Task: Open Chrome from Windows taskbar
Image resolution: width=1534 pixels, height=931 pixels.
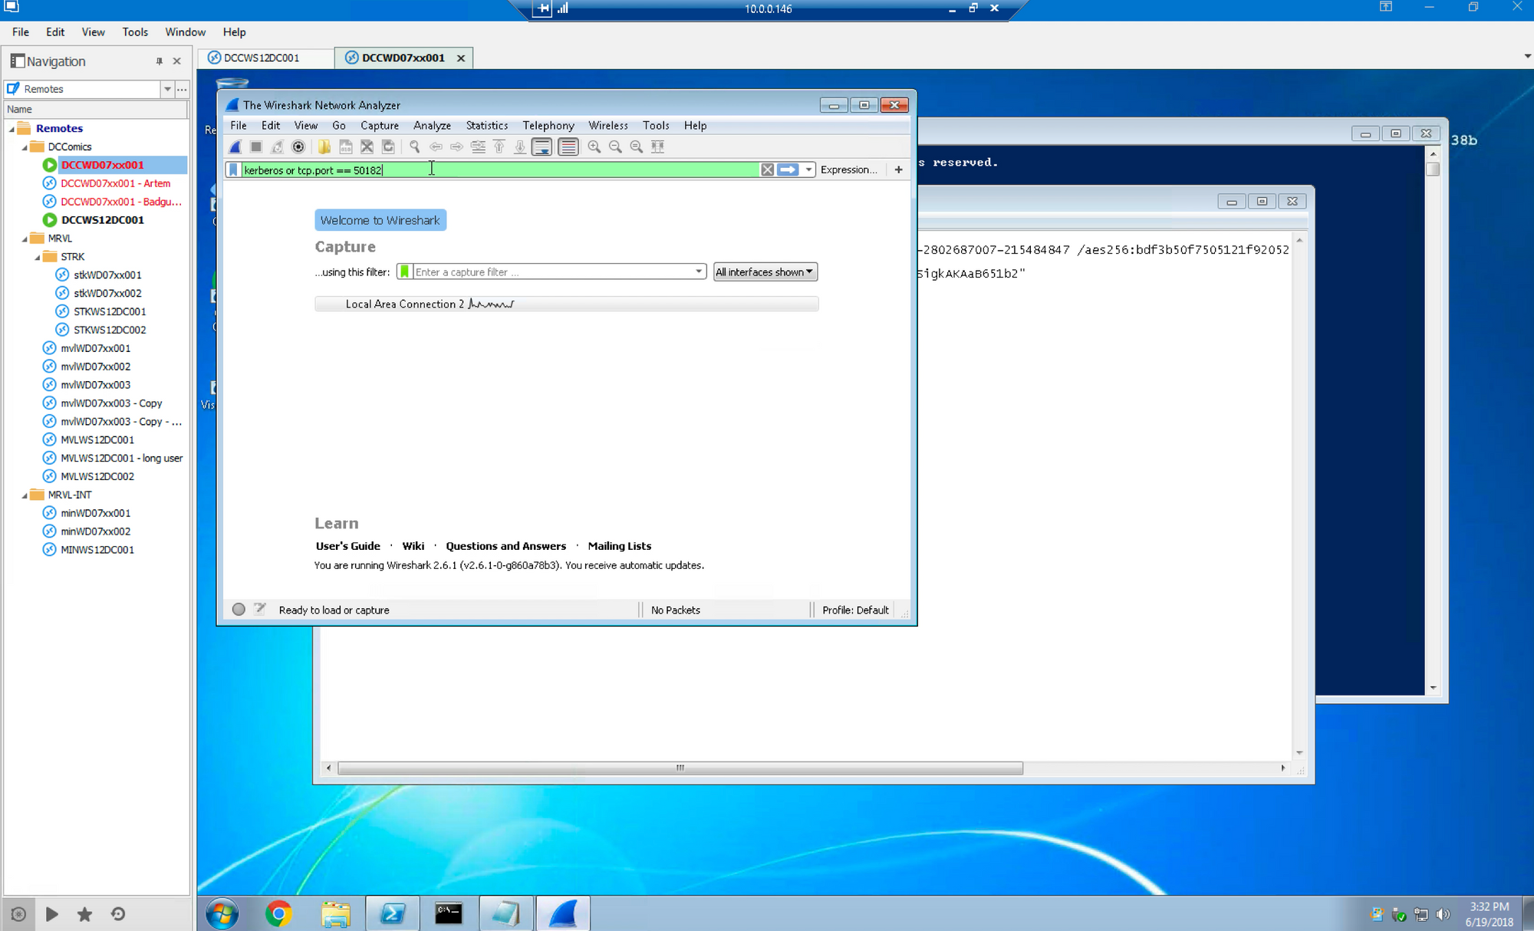Action: point(278,913)
